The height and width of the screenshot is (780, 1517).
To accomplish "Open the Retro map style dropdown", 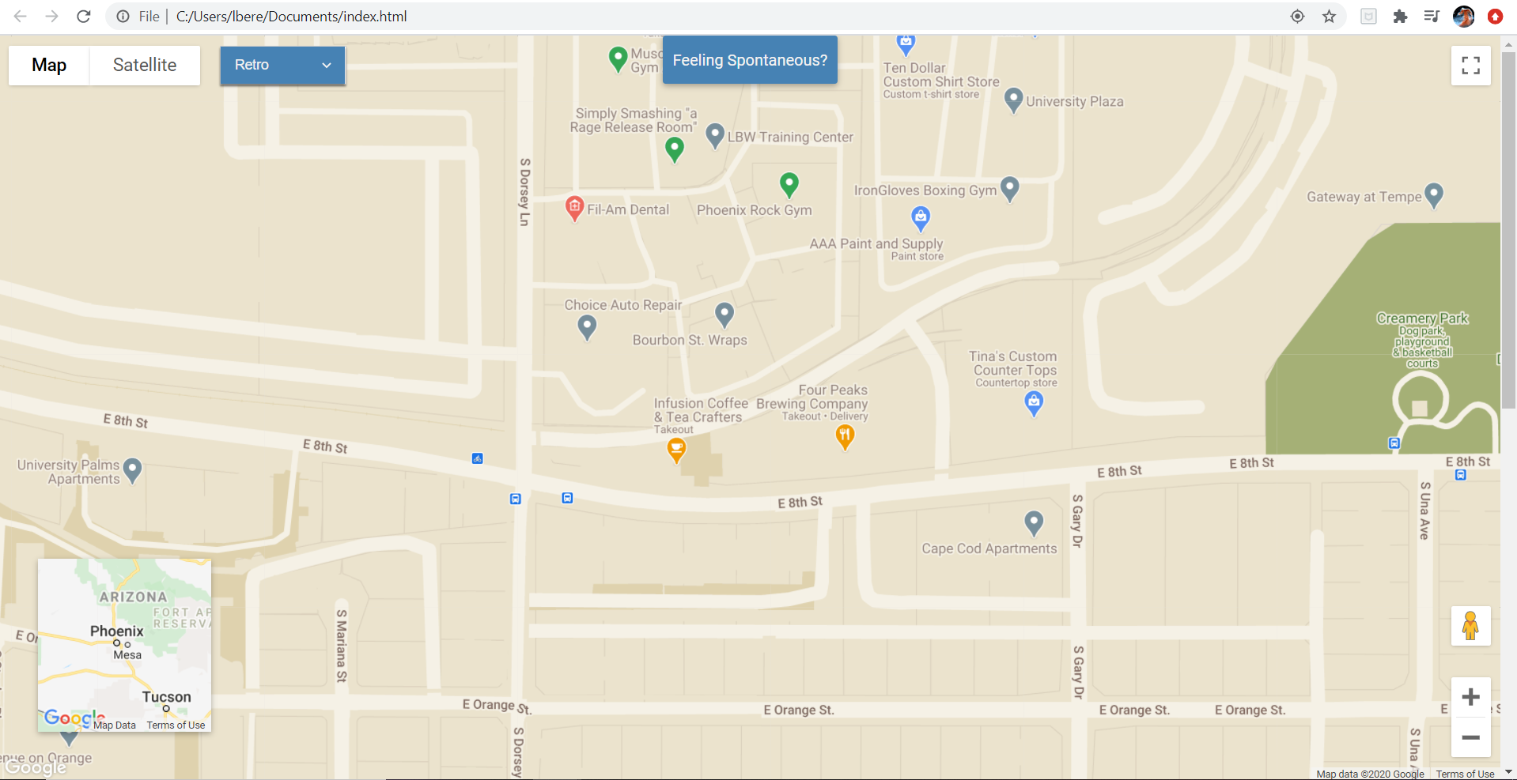I will (x=282, y=66).
